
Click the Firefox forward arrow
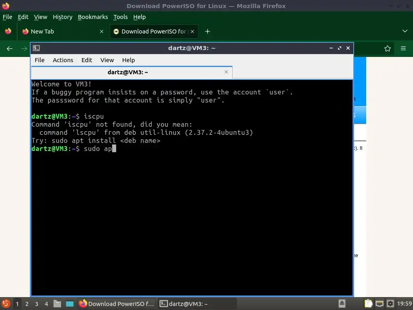click(24, 48)
